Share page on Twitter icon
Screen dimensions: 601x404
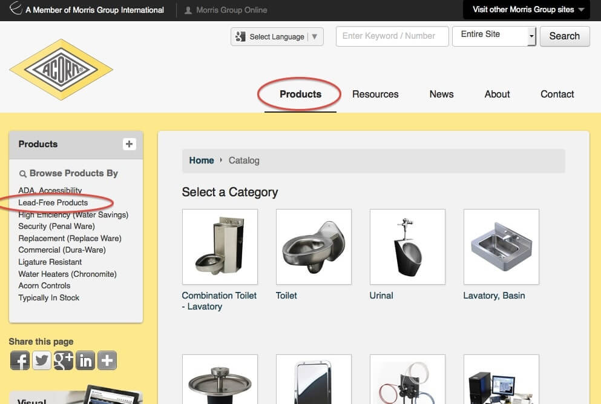(42, 360)
